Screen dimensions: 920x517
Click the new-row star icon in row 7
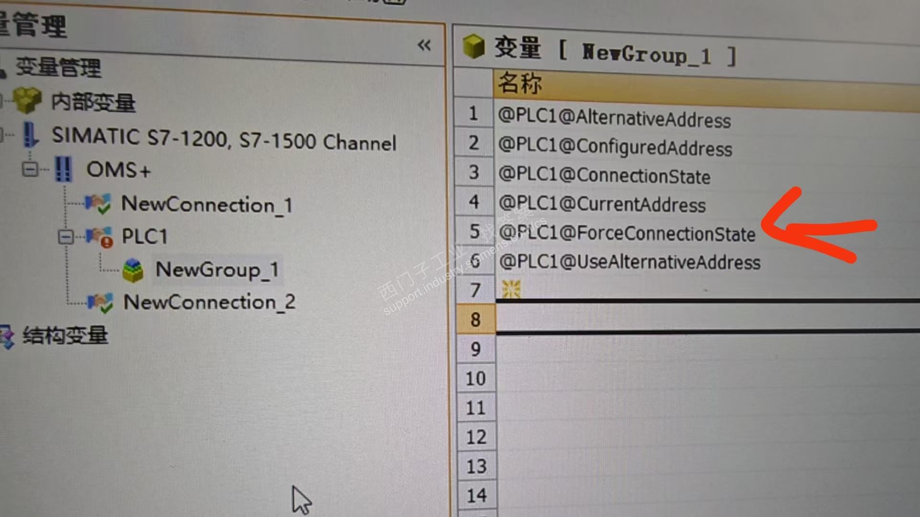coord(511,289)
